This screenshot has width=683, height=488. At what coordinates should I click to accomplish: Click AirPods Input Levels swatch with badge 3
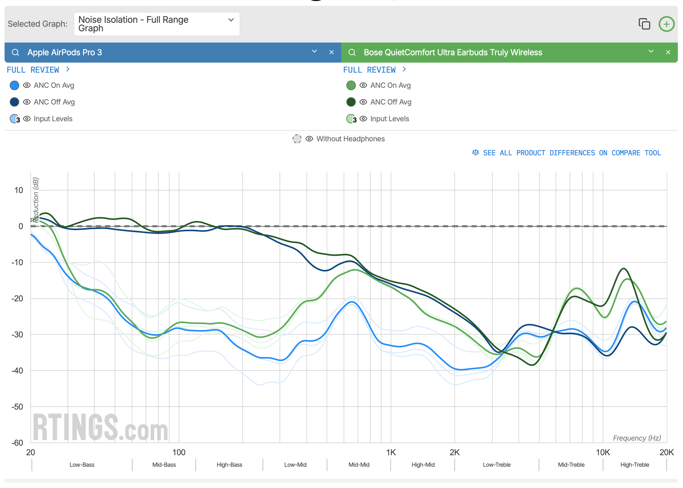[x=14, y=119]
